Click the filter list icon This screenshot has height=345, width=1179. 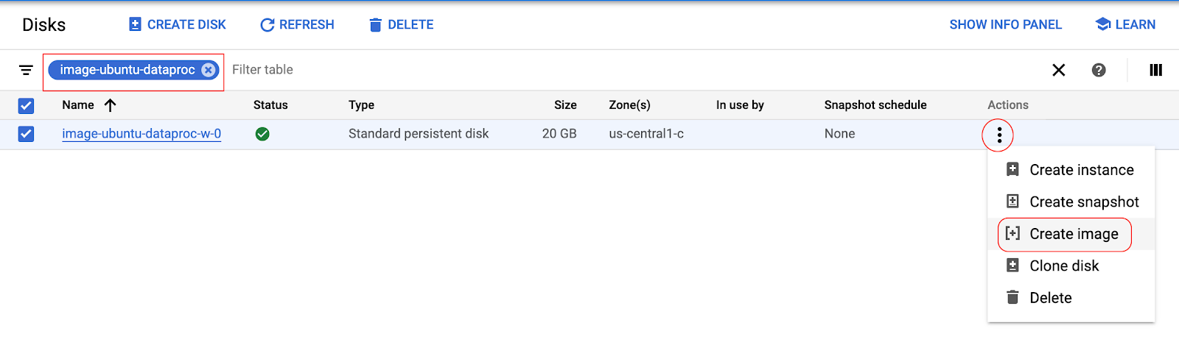pos(26,70)
